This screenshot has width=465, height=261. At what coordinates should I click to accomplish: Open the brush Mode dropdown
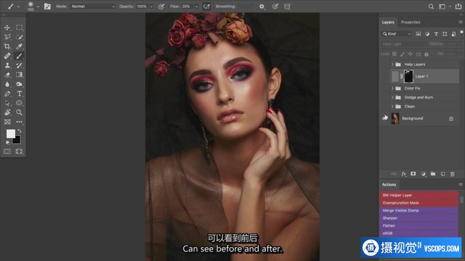pyautogui.click(x=92, y=6)
